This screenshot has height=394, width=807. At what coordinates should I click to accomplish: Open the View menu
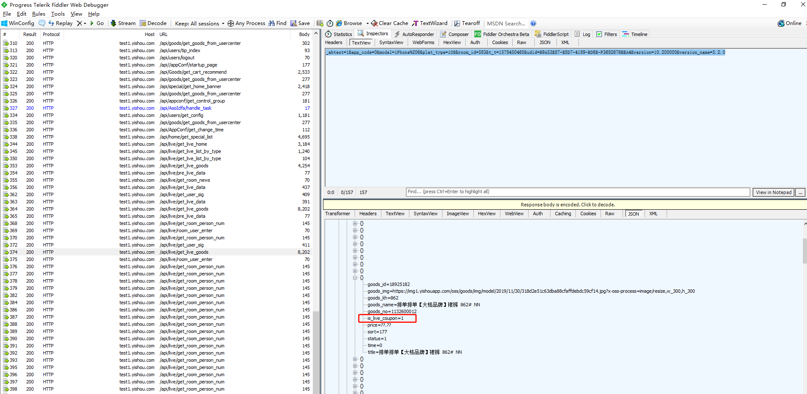point(76,14)
